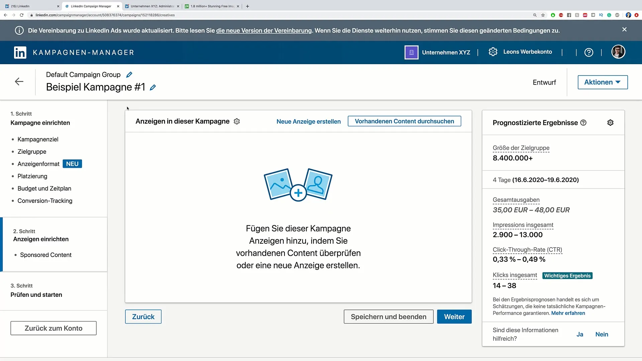Click the Größe der Zielgruppe label
The image size is (642, 361).
[x=521, y=148]
